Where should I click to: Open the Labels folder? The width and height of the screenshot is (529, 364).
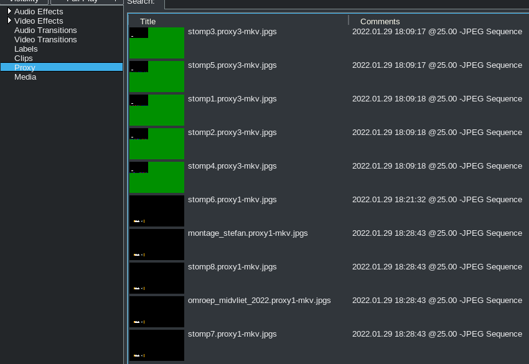click(x=26, y=49)
